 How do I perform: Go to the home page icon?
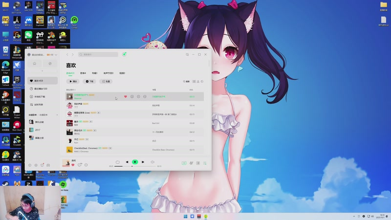(34, 64)
